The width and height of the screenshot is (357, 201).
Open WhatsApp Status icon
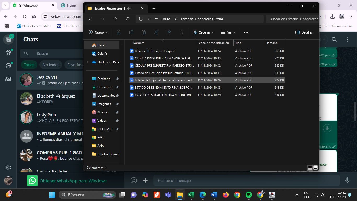point(8,53)
